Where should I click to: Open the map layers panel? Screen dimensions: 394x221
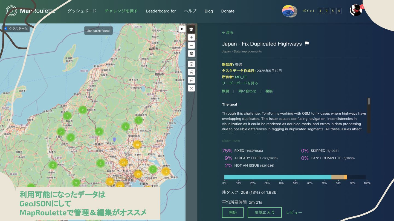(x=191, y=29)
